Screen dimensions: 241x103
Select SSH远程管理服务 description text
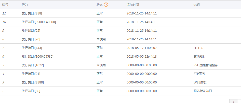pyautogui.click(x=206, y=65)
